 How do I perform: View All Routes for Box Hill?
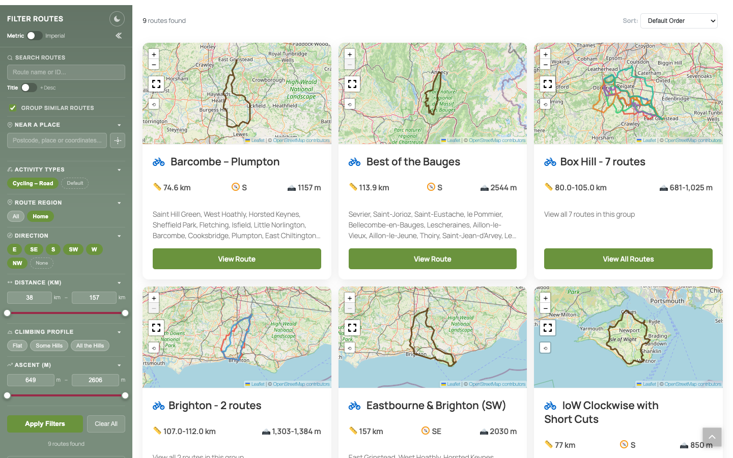coord(628,259)
